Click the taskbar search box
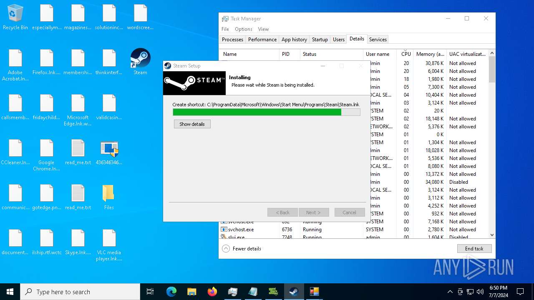This screenshot has width=534, height=300. point(80,292)
